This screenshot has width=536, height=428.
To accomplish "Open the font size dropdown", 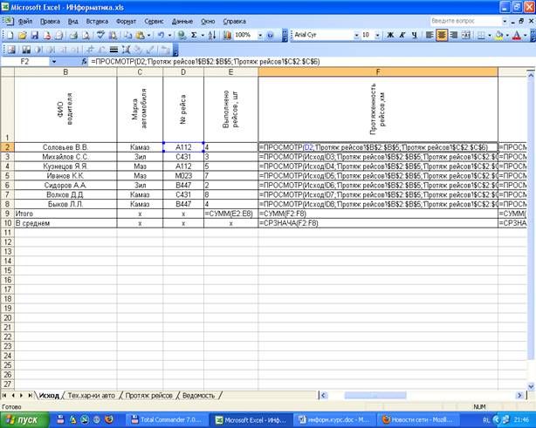I will point(377,36).
